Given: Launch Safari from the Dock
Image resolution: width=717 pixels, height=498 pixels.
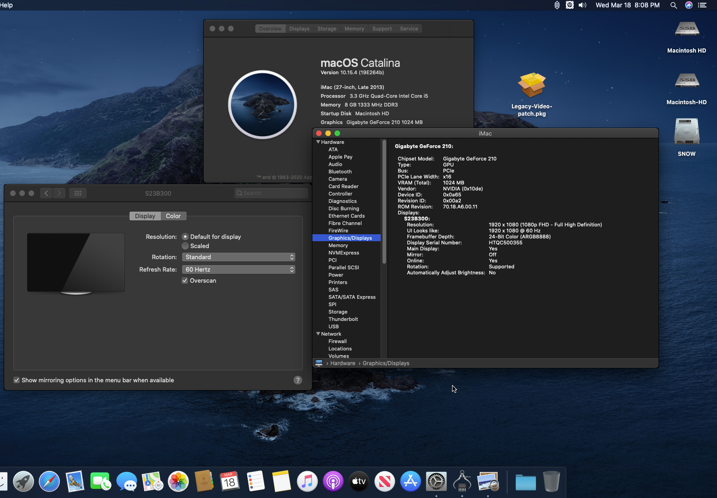Looking at the screenshot, I should point(49,482).
